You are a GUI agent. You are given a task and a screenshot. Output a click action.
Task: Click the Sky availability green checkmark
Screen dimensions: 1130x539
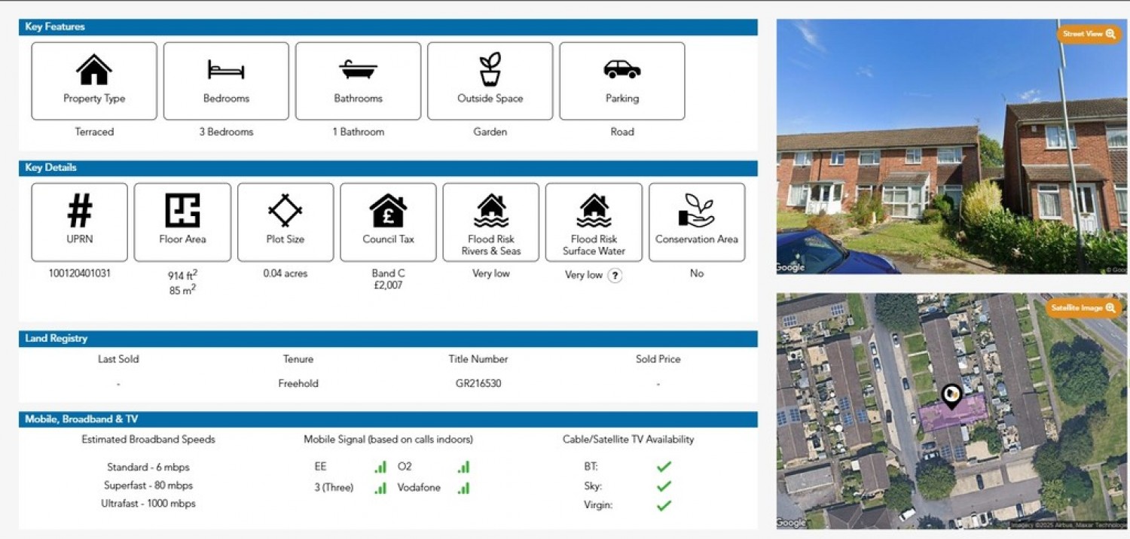tap(664, 486)
